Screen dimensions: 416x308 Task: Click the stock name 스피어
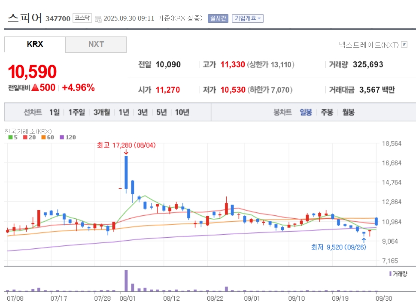coord(25,18)
